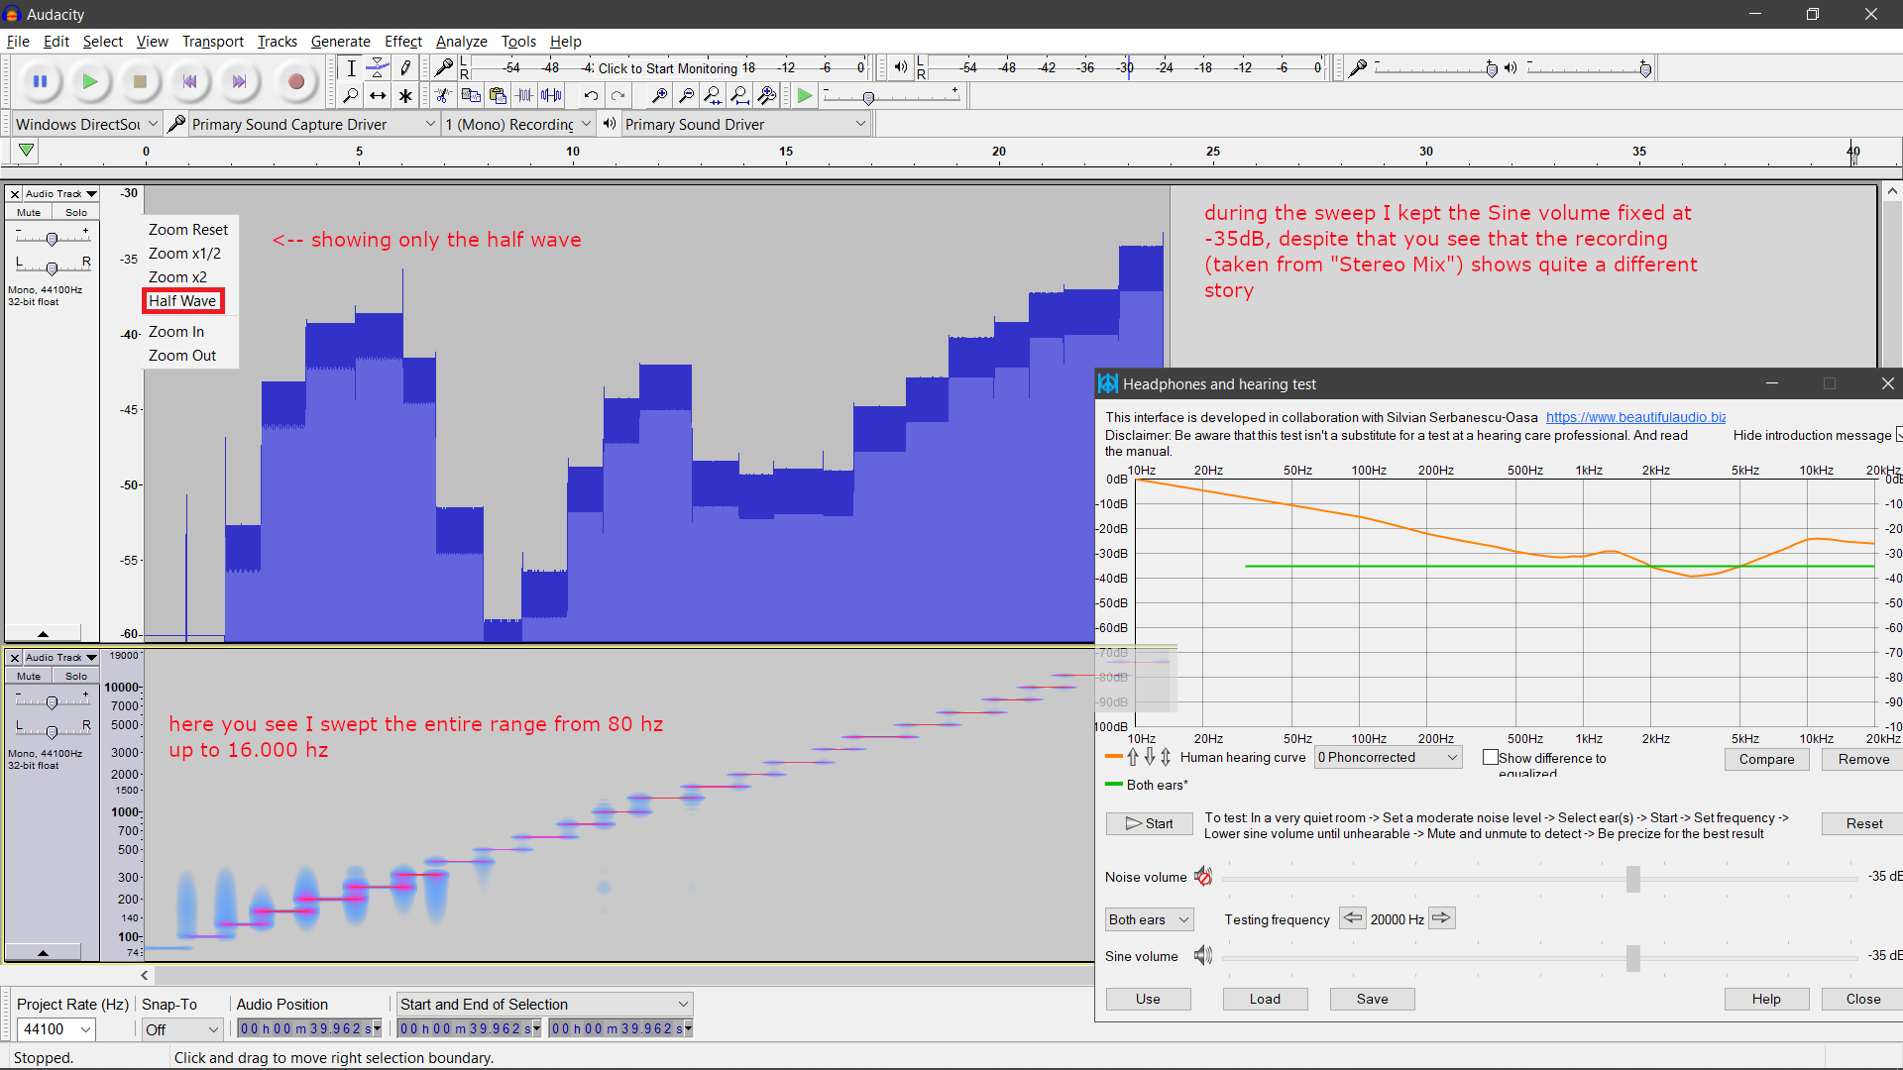Click Load in hearing test dialog

1265,999
